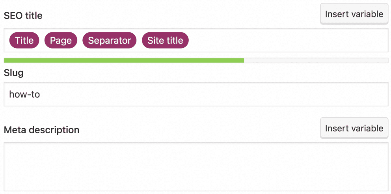This screenshot has width=391, height=194.
Task: Click the Slug label
Action: (x=13, y=73)
